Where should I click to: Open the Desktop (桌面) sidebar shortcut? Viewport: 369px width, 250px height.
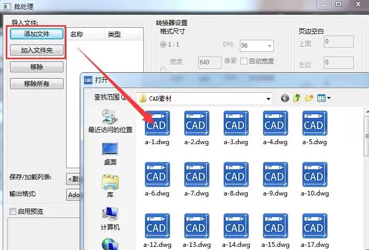pos(110,154)
